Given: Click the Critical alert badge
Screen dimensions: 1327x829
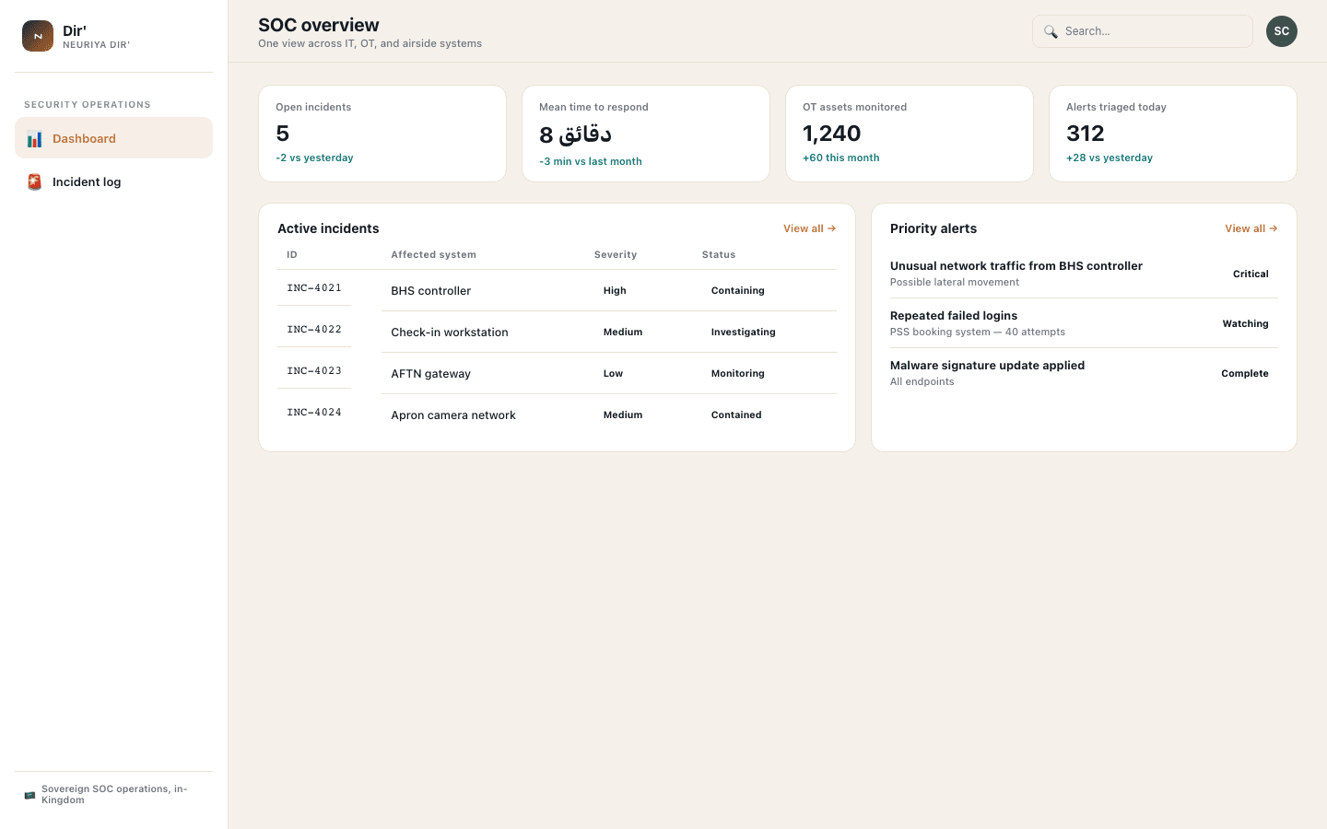Looking at the screenshot, I should pyautogui.click(x=1251, y=274).
